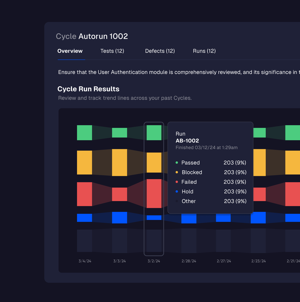Click the Passed row in the tooltip
300x302 pixels.
[211, 163]
